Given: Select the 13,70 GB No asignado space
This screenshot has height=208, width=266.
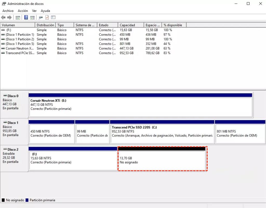Looking at the screenshot, I should coord(162,159).
